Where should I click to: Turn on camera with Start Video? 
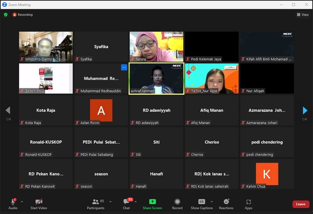[x=38, y=202]
